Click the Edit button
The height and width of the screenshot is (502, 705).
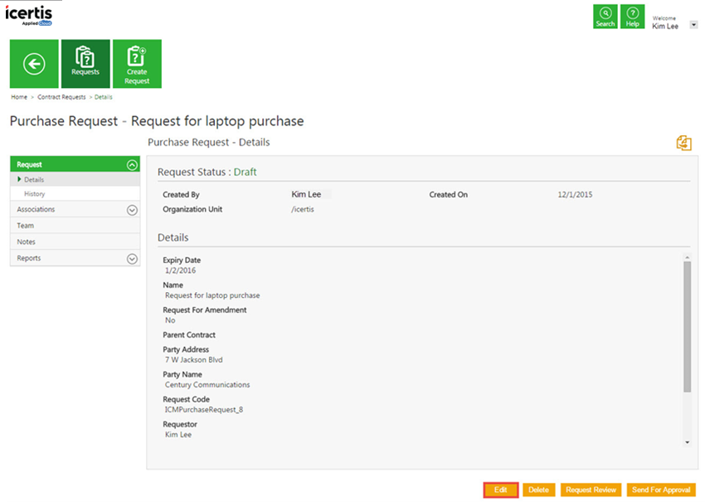point(501,490)
